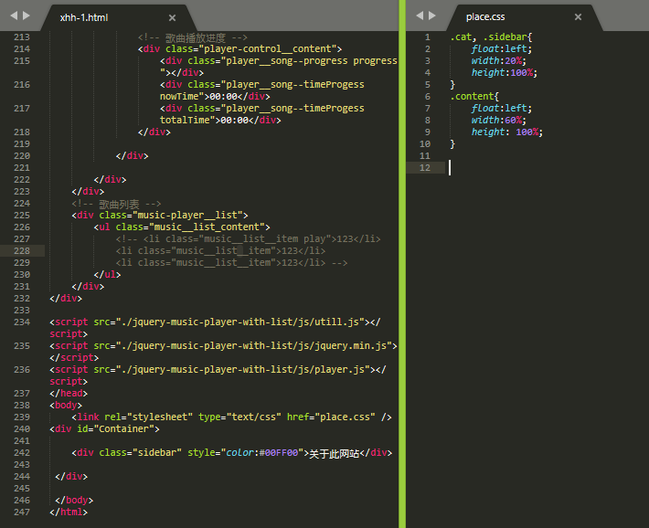Close the place.css tab
Viewport: 649px width, 528px height.
578,17
